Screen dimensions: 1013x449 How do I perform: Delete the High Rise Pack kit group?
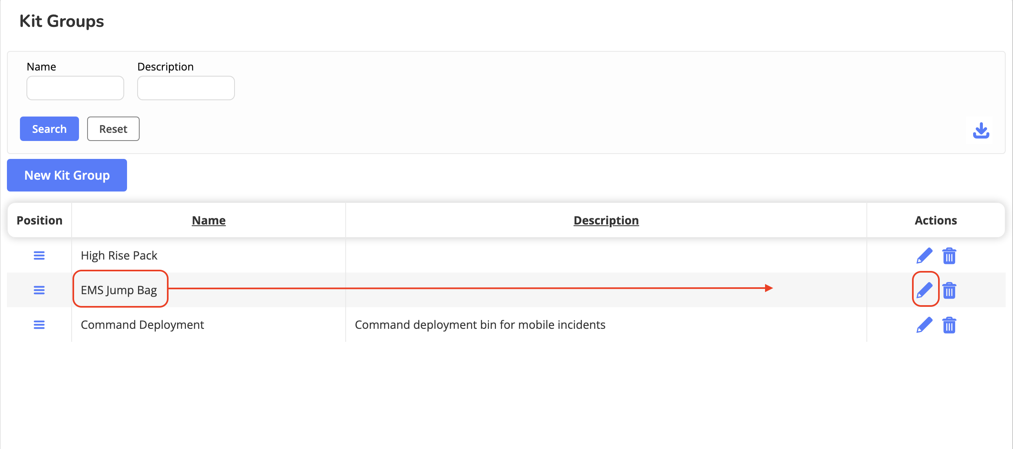[x=949, y=256]
